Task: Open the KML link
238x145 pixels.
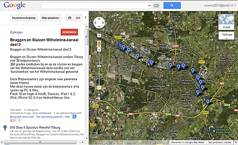Action: click(x=67, y=117)
